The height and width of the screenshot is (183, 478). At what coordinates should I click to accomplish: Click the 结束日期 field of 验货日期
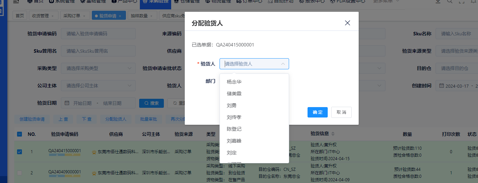112,103
